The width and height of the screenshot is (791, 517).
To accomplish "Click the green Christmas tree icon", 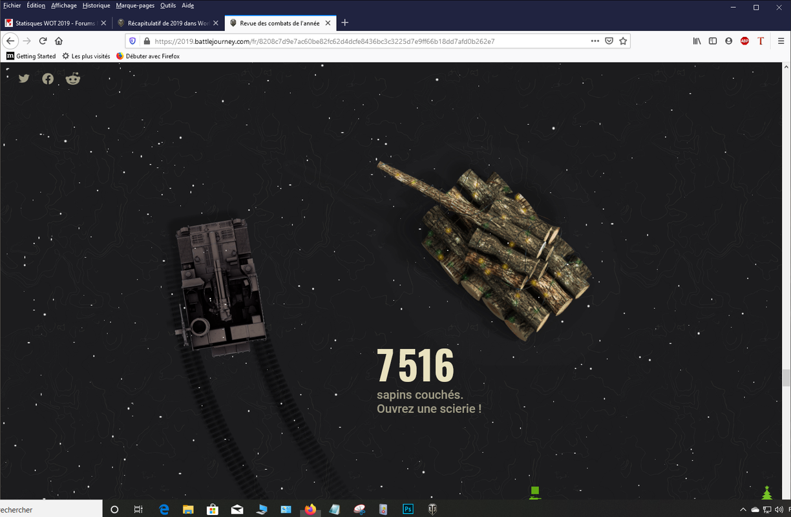I will click(767, 492).
